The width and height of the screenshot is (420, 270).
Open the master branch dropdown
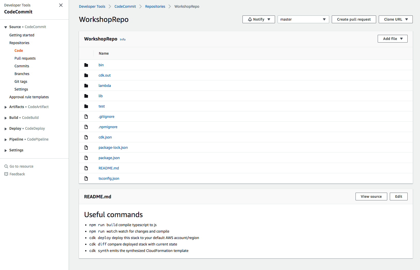(303, 19)
